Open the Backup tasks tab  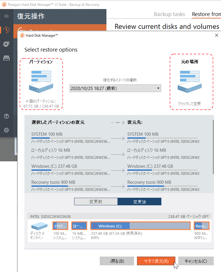click(169, 14)
